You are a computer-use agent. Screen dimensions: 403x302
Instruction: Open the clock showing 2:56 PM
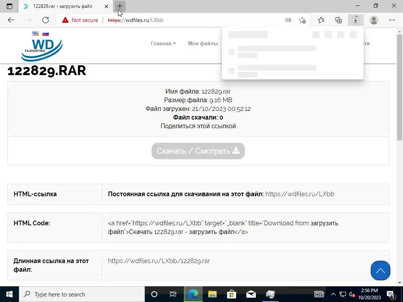[x=370, y=294]
